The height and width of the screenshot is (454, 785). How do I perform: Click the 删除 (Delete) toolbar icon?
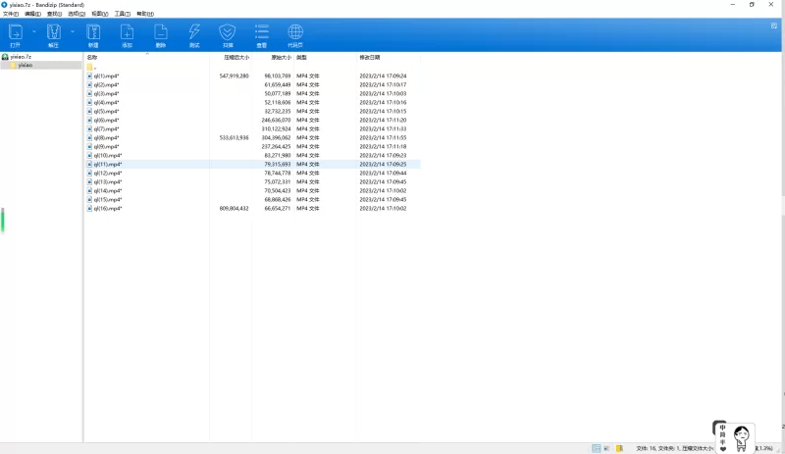tap(161, 34)
